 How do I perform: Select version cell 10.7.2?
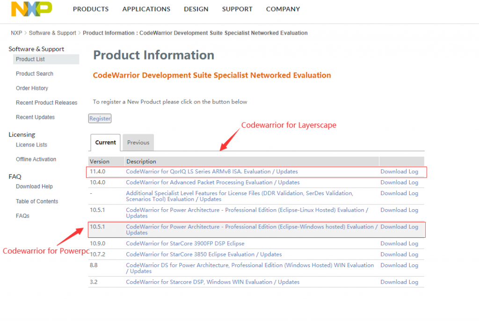pos(97,255)
